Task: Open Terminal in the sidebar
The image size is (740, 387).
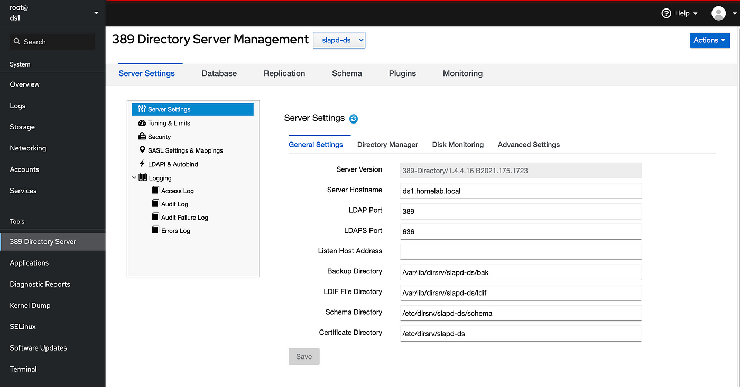Action: pos(53,369)
